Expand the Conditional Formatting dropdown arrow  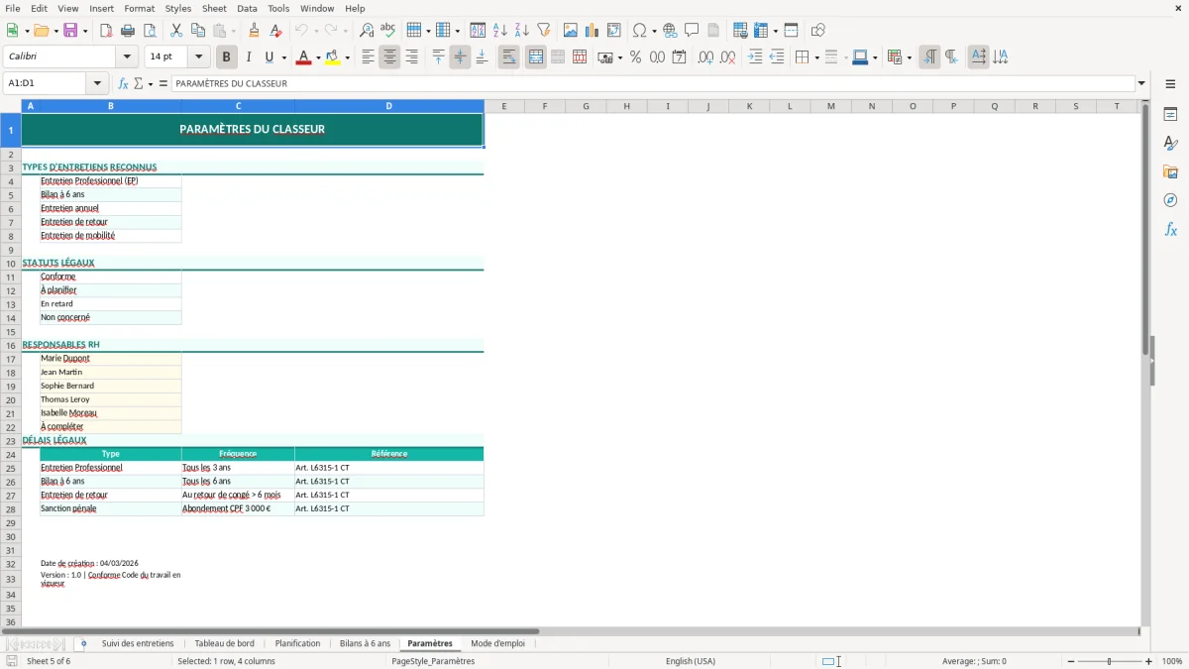click(x=909, y=57)
